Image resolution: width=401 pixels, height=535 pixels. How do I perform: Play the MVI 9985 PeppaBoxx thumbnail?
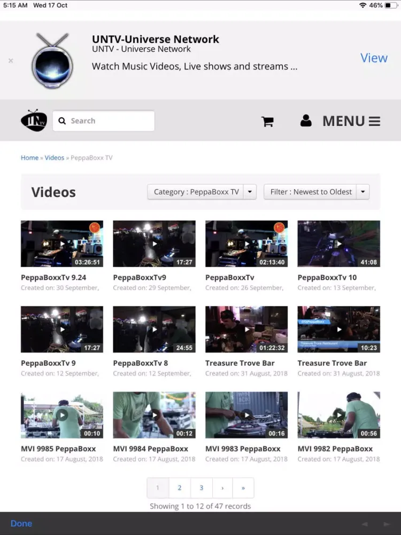point(62,415)
